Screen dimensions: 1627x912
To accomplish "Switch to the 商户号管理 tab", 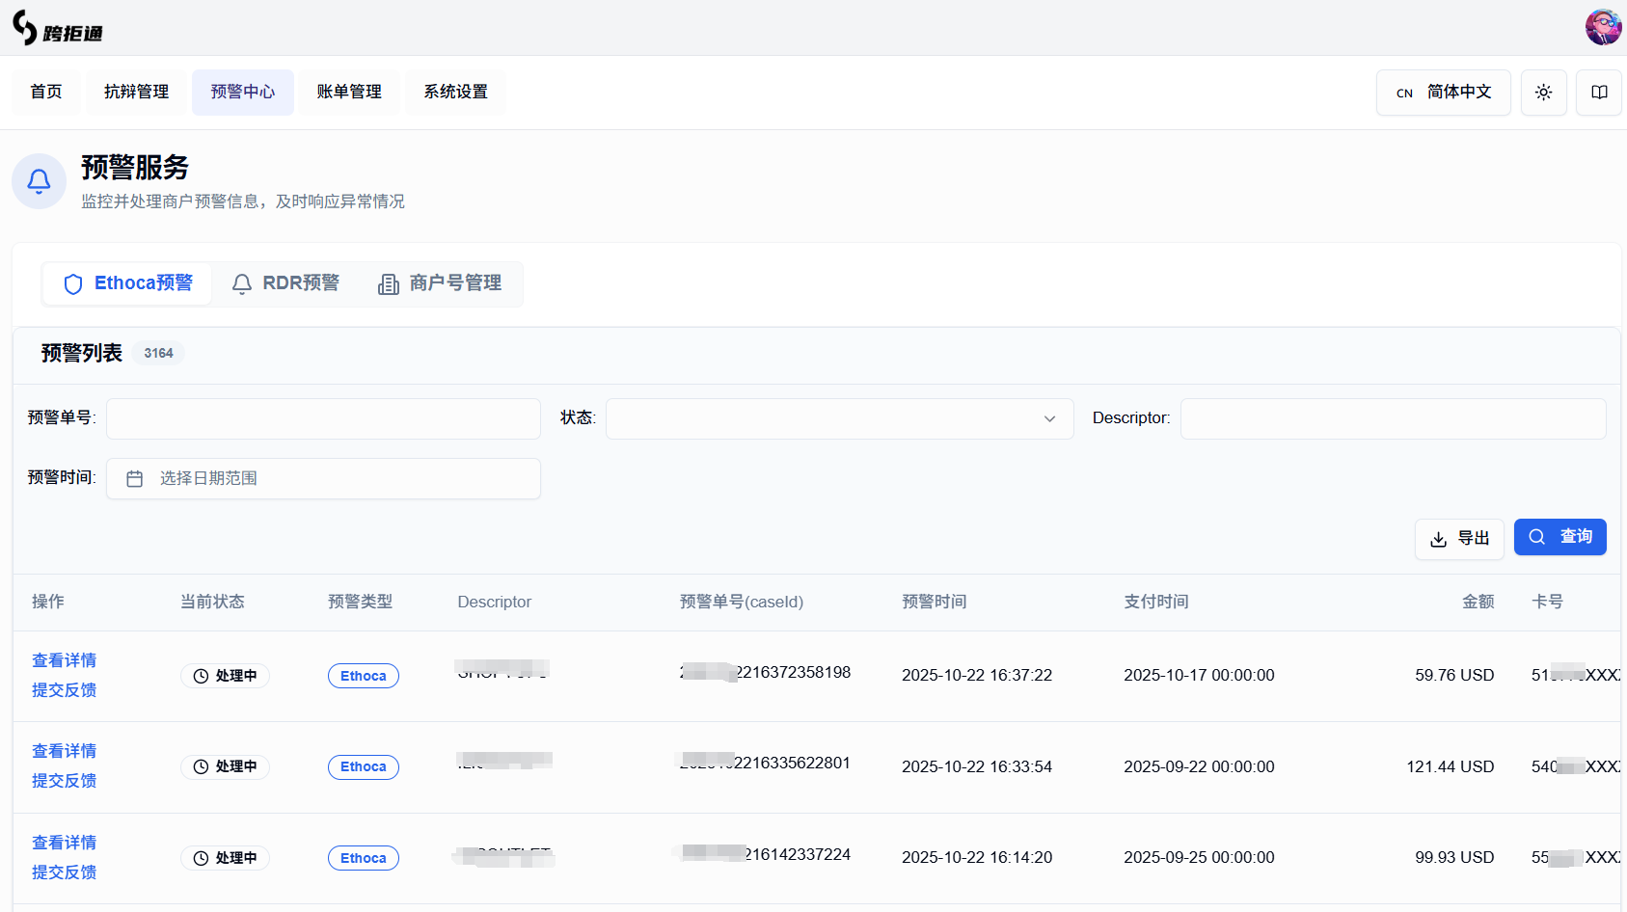I will pos(440,283).
